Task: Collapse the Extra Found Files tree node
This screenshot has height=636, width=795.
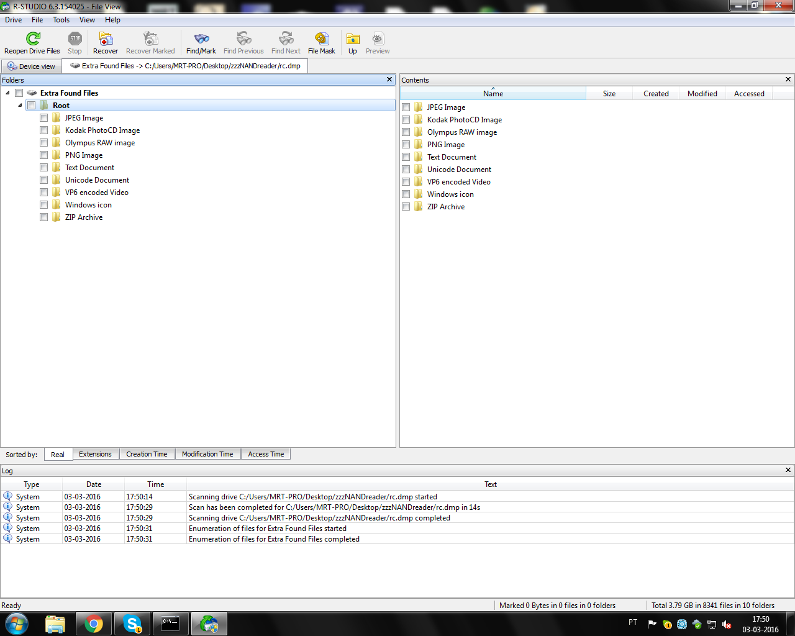Action: pos(7,93)
